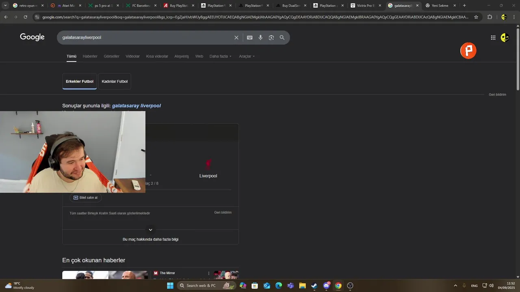Open Microsoft Teams from taskbar
The image size is (520, 292).
click(x=290, y=286)
